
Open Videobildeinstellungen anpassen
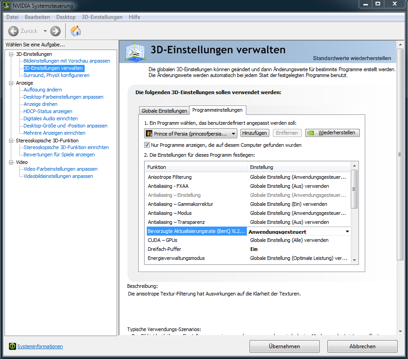tap(58, 176)
